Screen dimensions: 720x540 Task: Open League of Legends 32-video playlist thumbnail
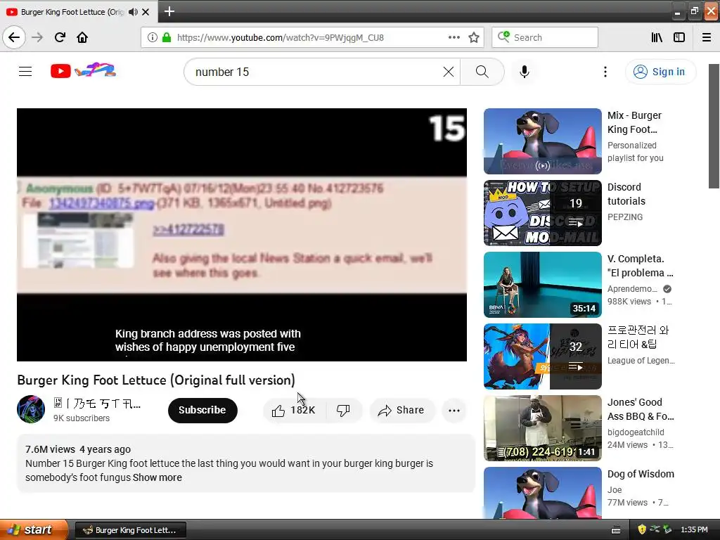pyautogui.click(x=542, y=356)
